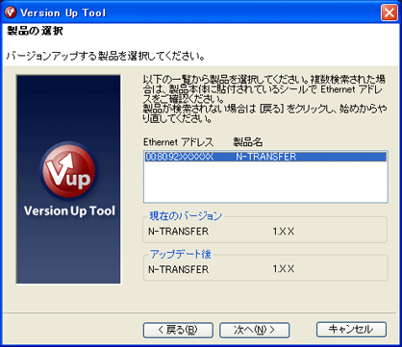Viewport: 402px width, 347px height.
Task: Click the 製品名 column label
Action: tap(248, 142)
